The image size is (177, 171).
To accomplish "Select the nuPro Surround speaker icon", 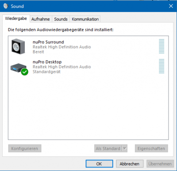I will tap(18, 46).
